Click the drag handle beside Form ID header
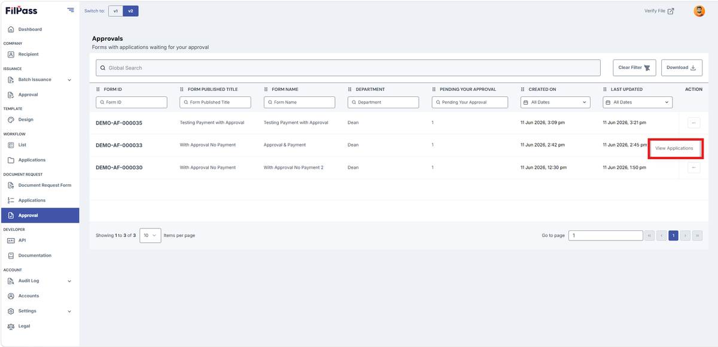 [98, 89]
